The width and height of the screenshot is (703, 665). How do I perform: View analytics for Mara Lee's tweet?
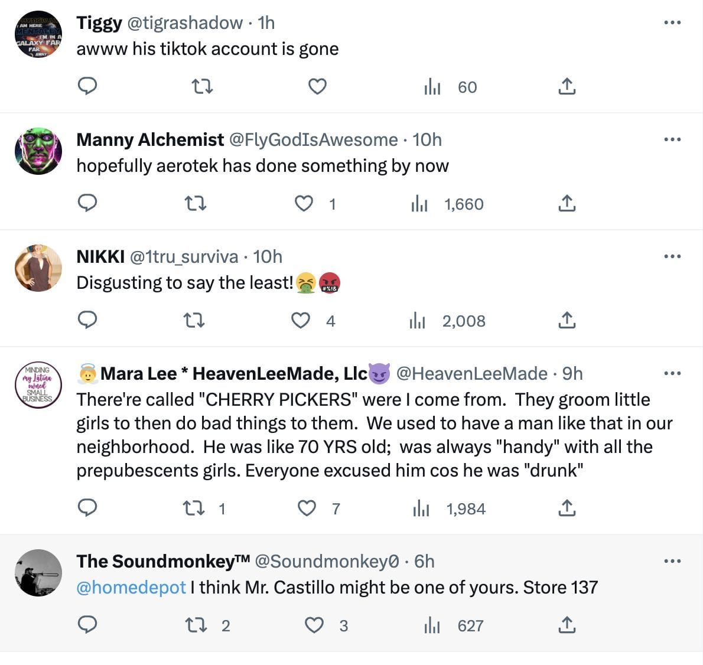tap(421, 508)
